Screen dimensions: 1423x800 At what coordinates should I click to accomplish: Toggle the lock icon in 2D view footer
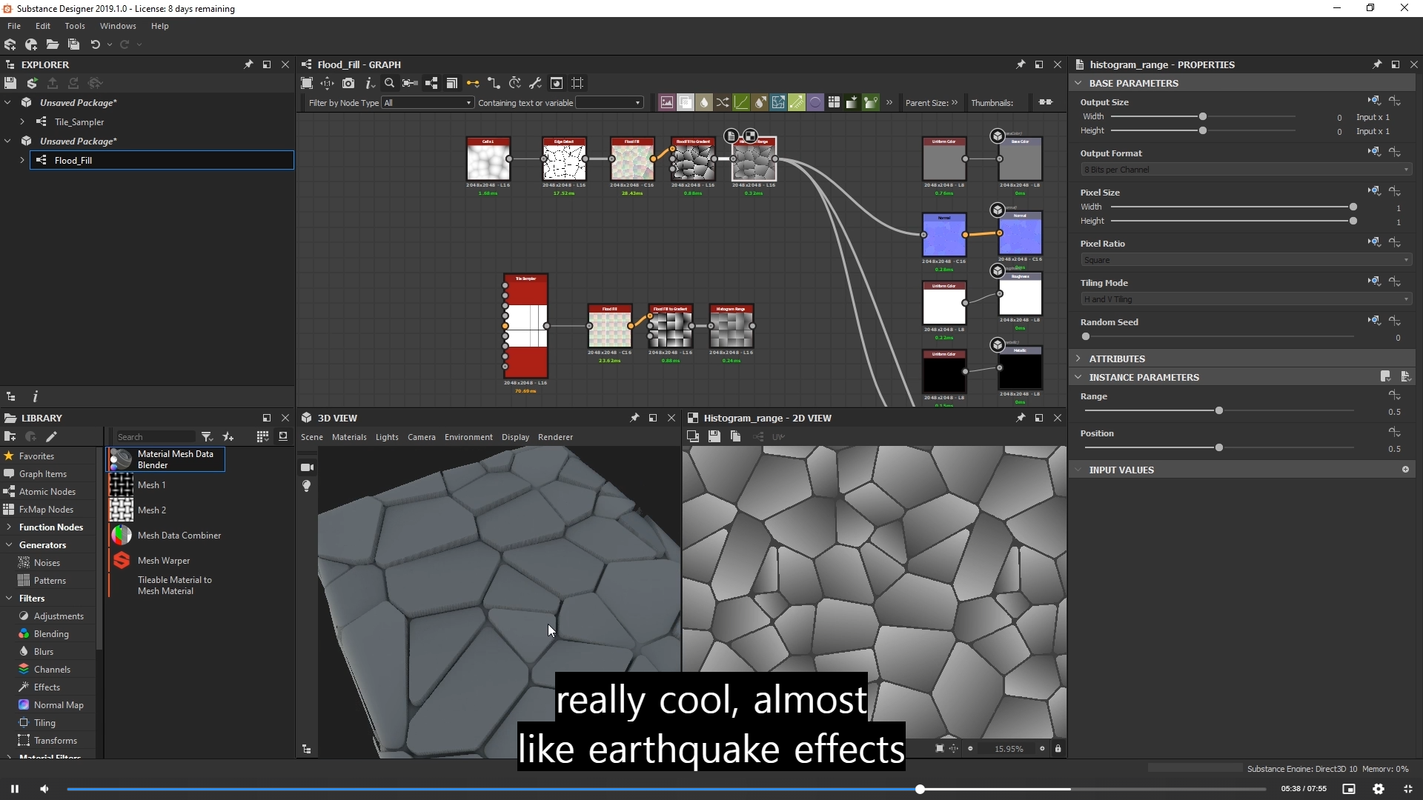1058,748
